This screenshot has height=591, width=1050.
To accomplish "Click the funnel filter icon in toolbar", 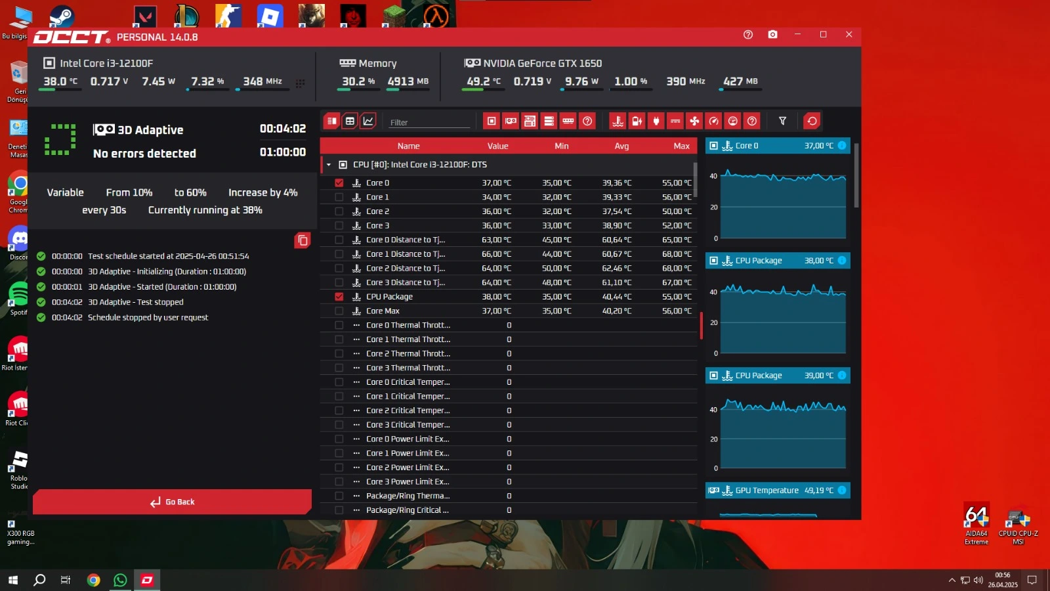I will tap(782, 121).
